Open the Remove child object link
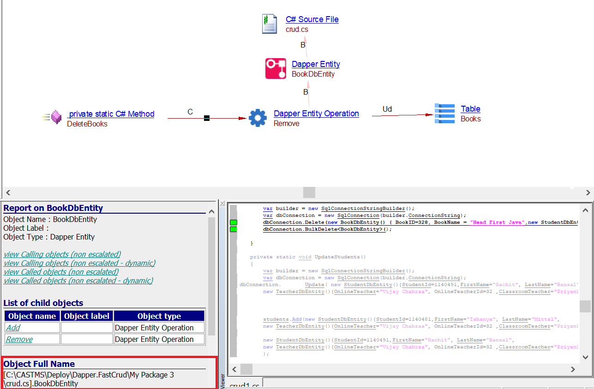This screenshot has height=389, width=594. click(x=19, y=339)
